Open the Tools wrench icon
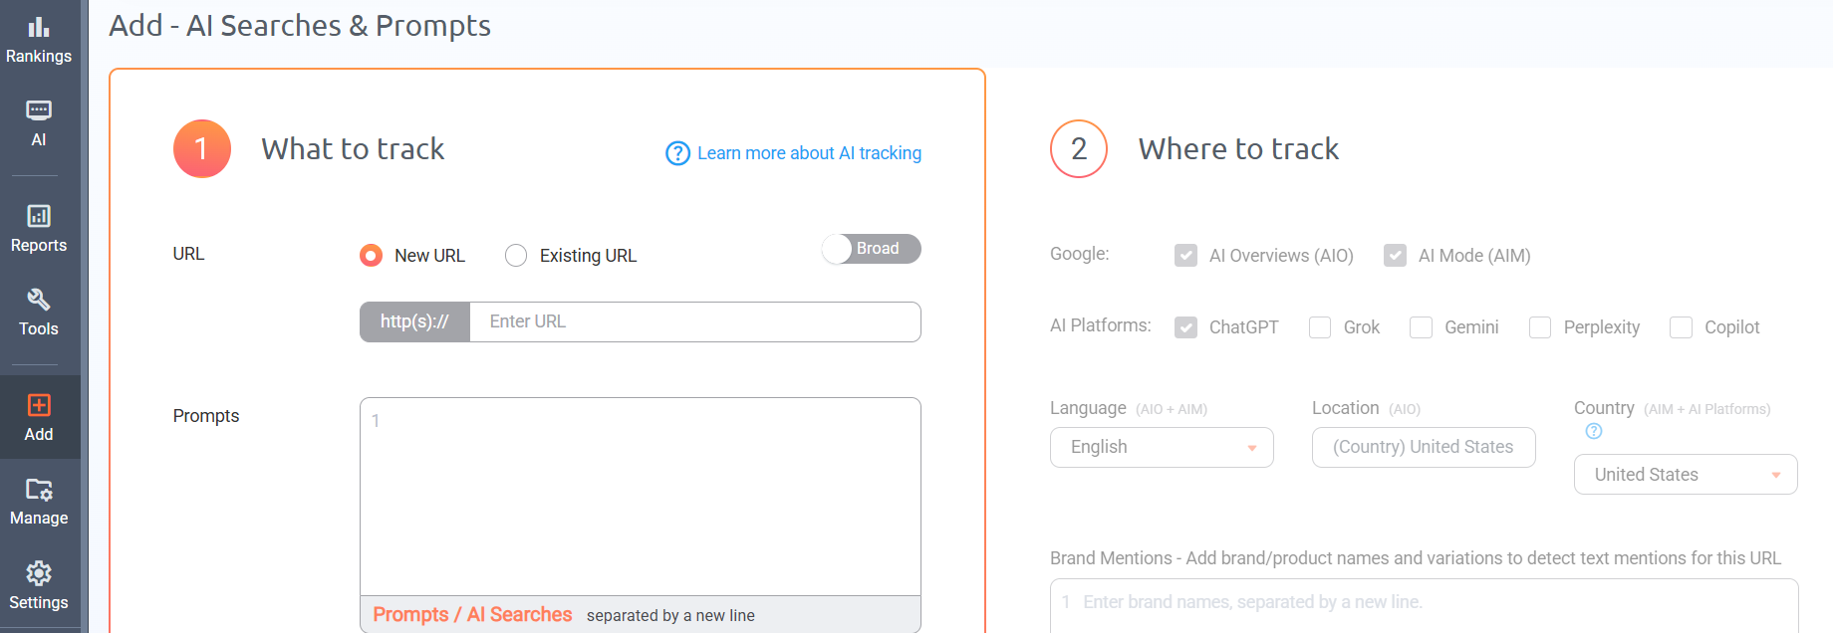The image size is (1833, 633). pyautogui.click(x=39, y=300)
